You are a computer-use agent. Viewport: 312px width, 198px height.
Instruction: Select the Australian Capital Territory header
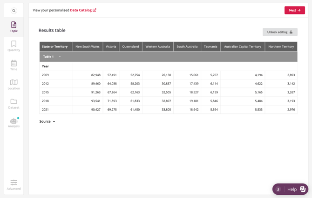242,46
